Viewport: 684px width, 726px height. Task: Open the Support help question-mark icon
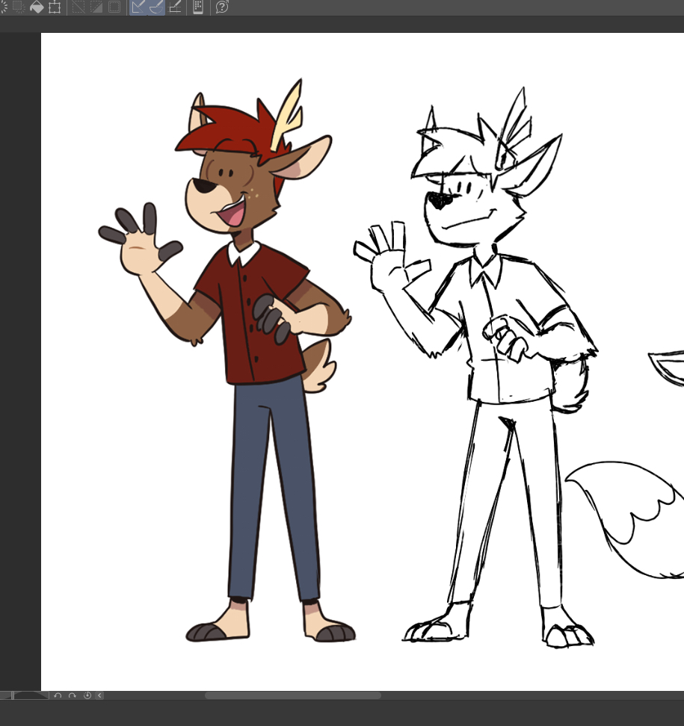tap(222, 7)
